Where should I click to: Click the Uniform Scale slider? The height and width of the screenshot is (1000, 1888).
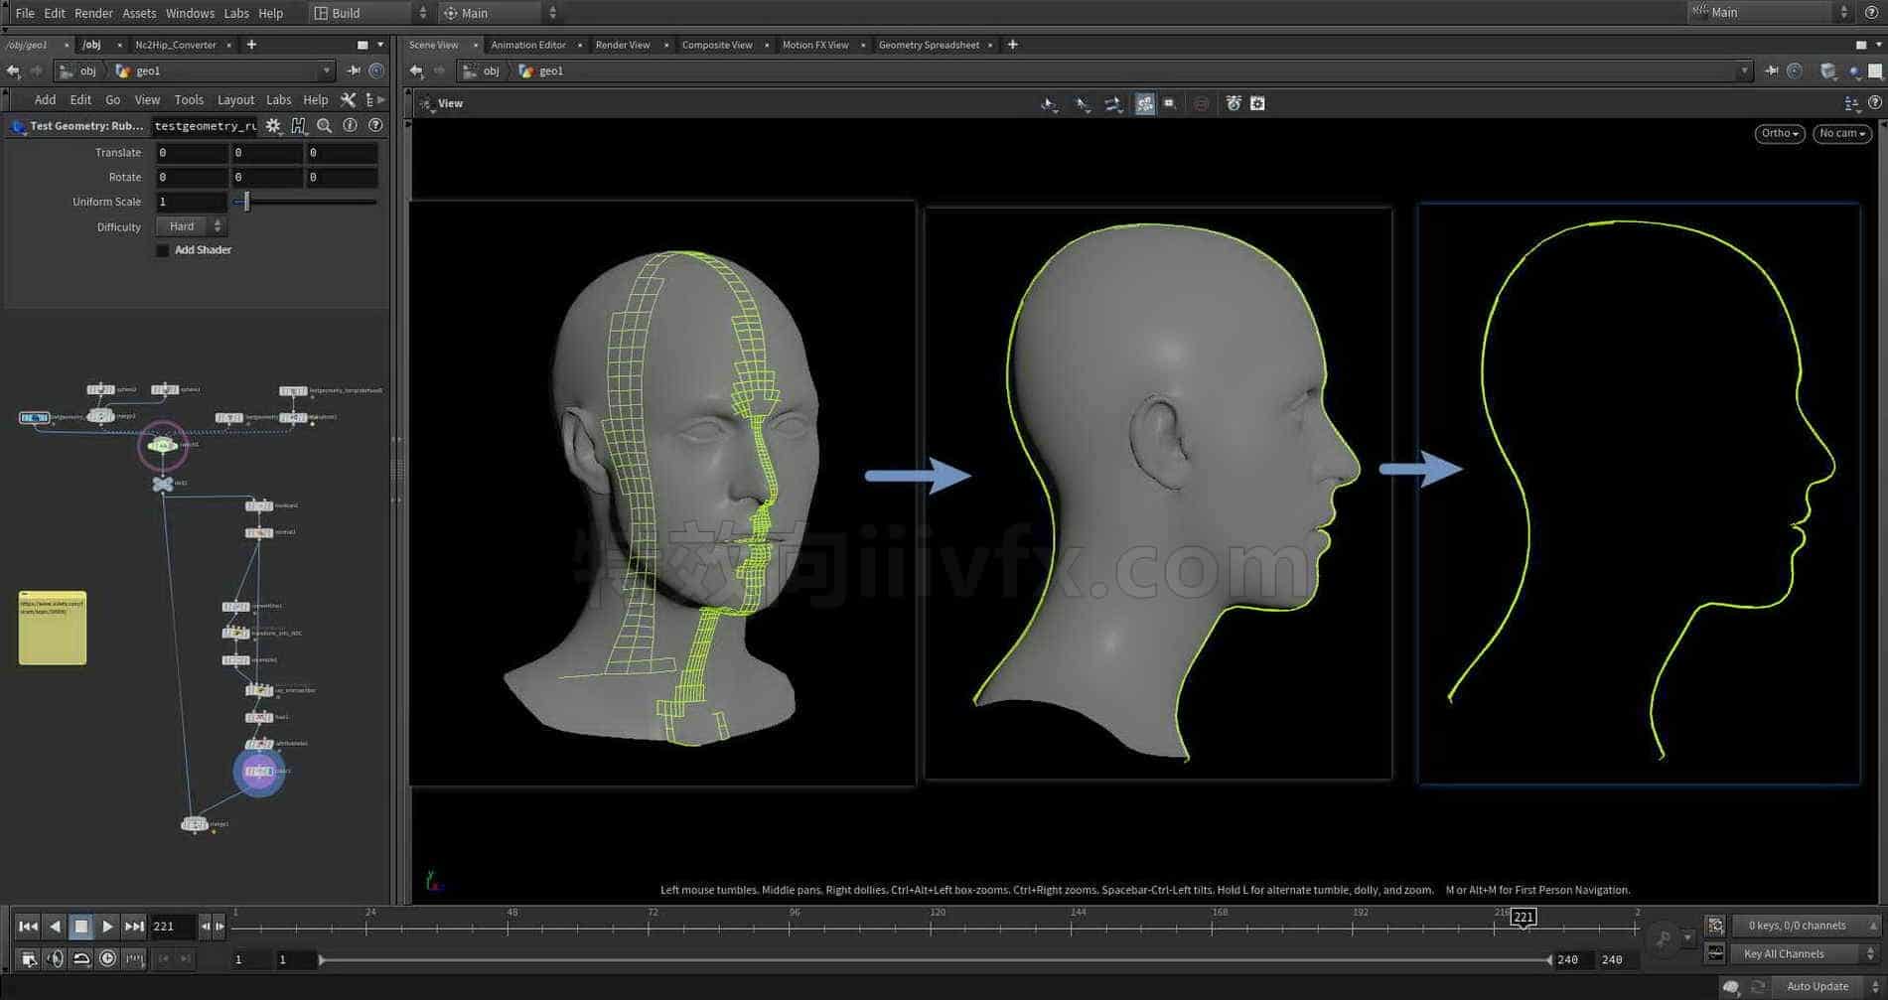click(304, 202)
